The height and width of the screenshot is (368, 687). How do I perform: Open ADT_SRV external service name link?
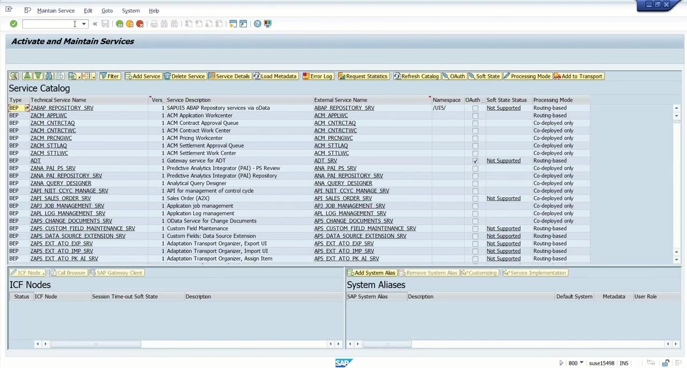click(x=326, y=160)
